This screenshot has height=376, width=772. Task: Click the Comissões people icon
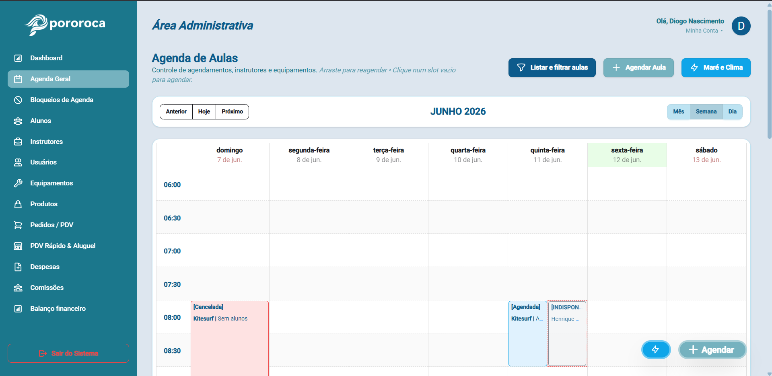[x=18, y=288]
